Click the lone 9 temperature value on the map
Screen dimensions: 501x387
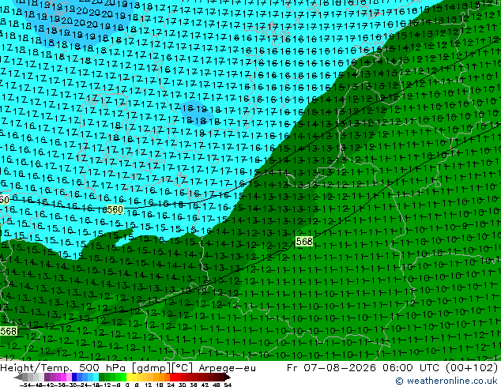point(465,226)
